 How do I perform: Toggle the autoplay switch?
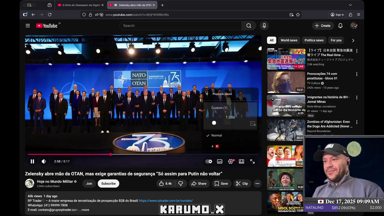209,161
